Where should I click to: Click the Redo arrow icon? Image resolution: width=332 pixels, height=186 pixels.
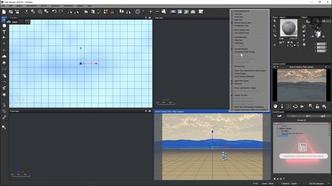[61, 11]
